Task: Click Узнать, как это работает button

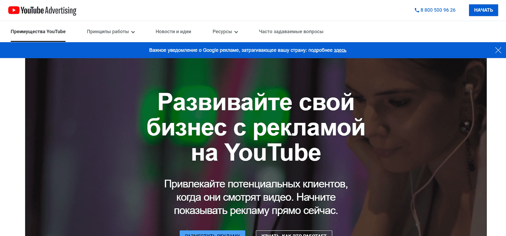Action: coord(294,233)
